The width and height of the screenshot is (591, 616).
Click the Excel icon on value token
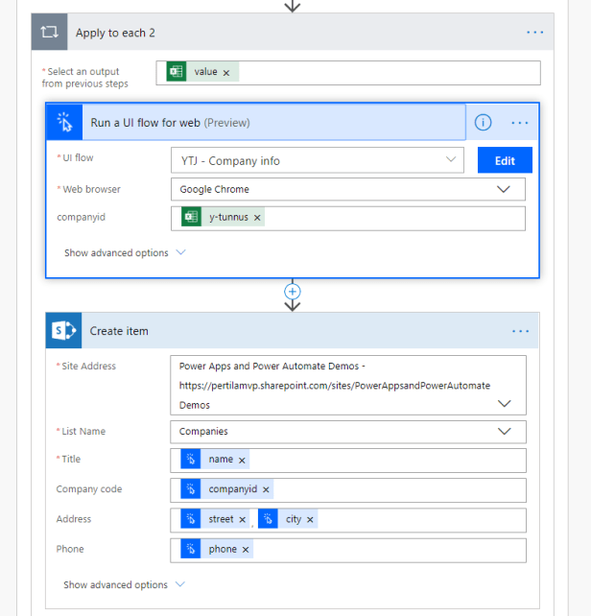(x=176, y=72)
